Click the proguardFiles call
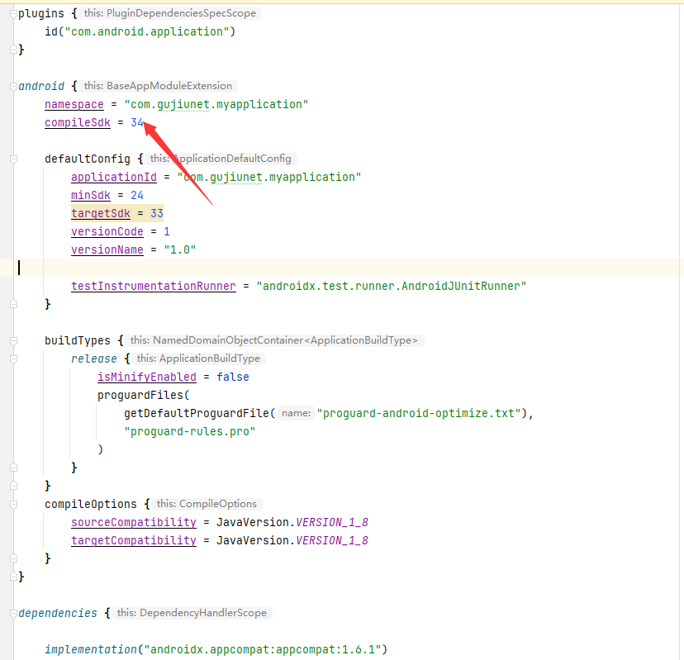The image size is (684, 660). [140, 396]
